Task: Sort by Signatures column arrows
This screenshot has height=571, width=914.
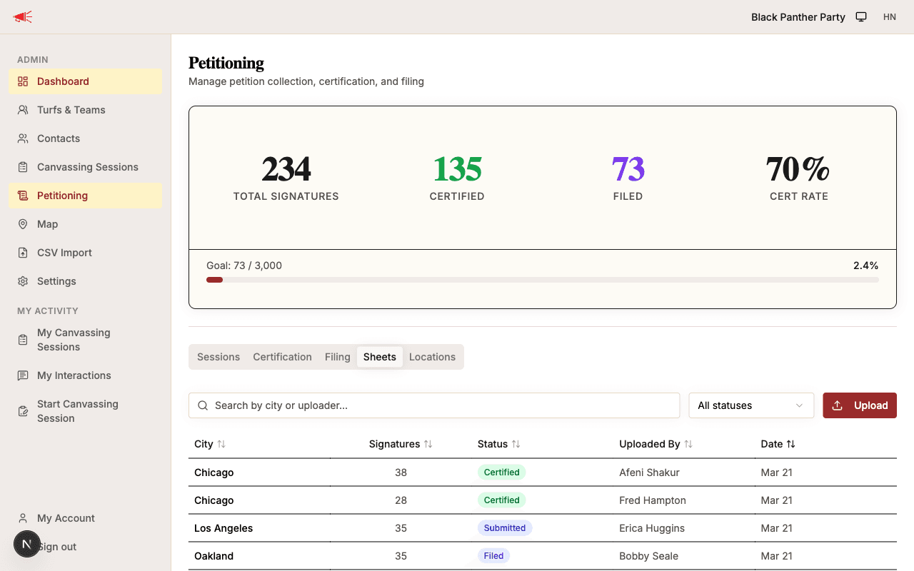Action: coord(428,444)
